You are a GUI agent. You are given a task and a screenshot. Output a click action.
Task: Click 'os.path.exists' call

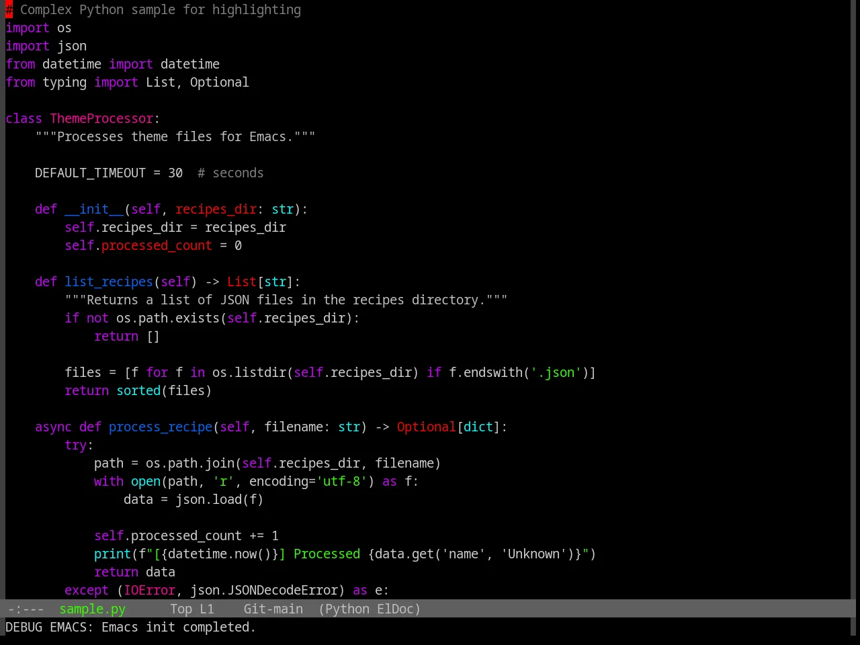pyautogui.click(x=168, y=318)
